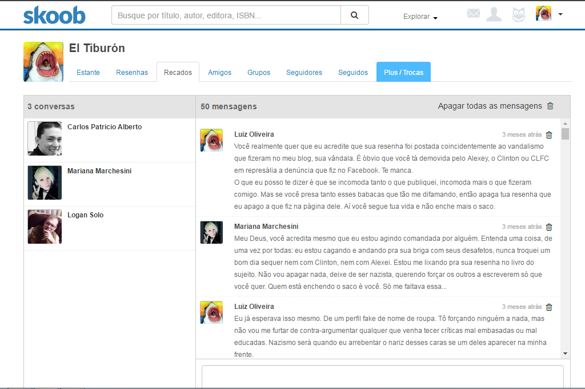Click the owl notifications icon

(519, 14)
